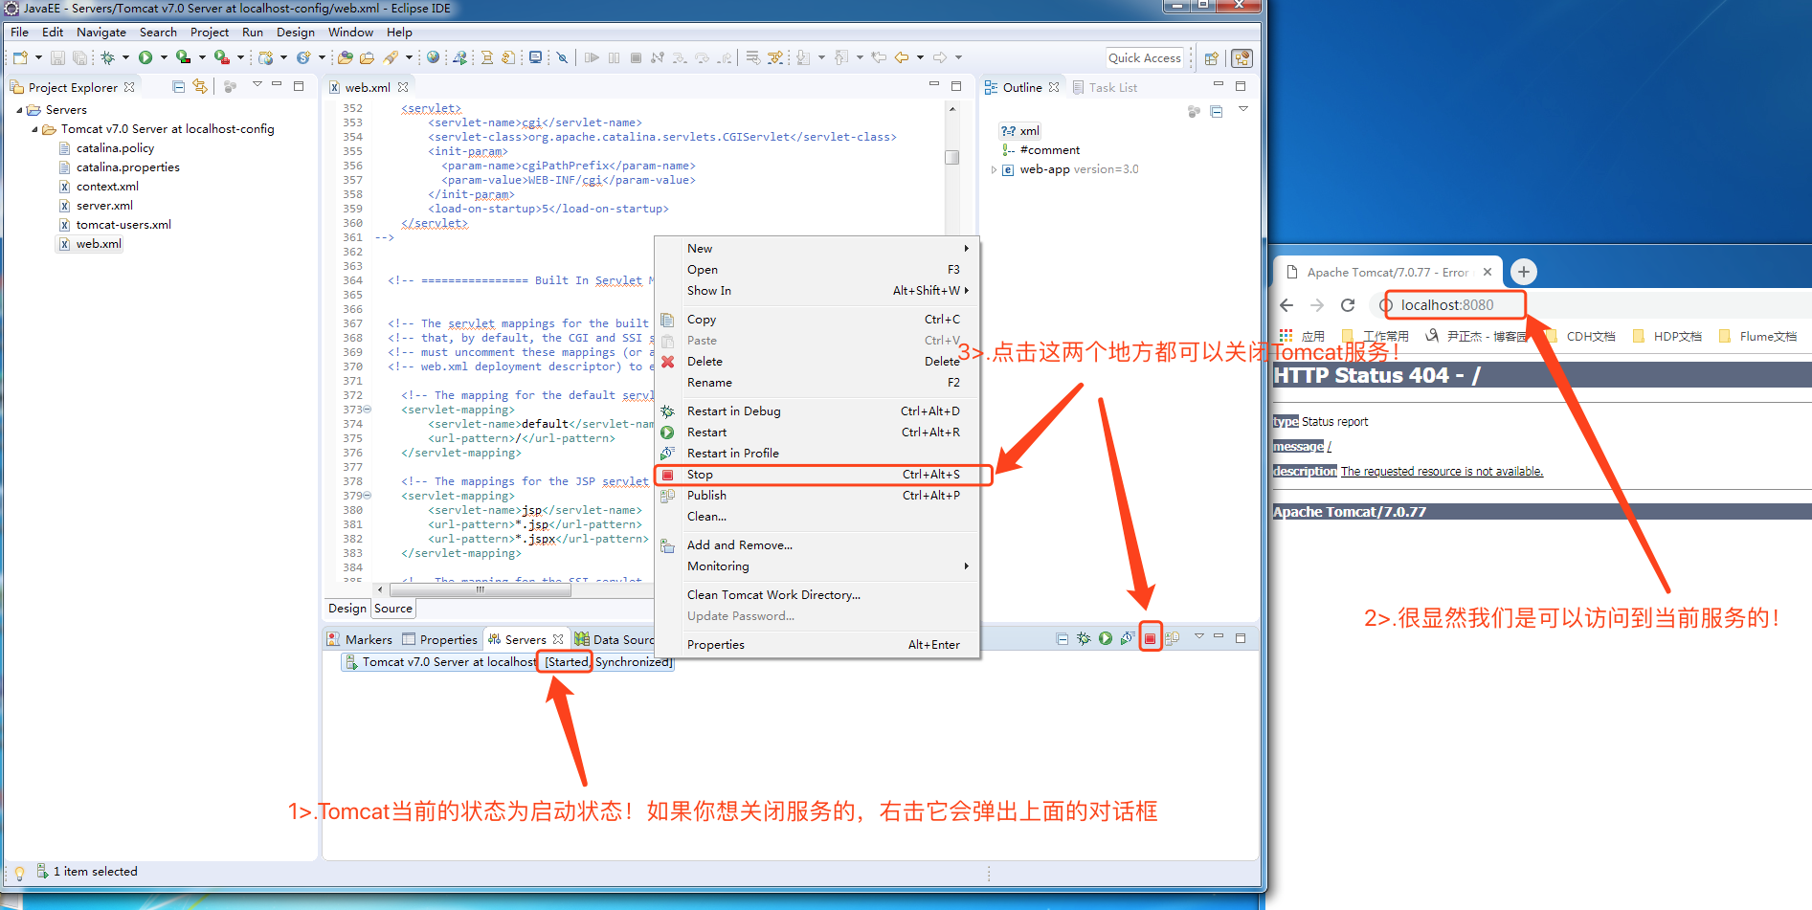Click Stop server red square in Servers view
1812x910 pixels.
click(x=1150, y=638)
